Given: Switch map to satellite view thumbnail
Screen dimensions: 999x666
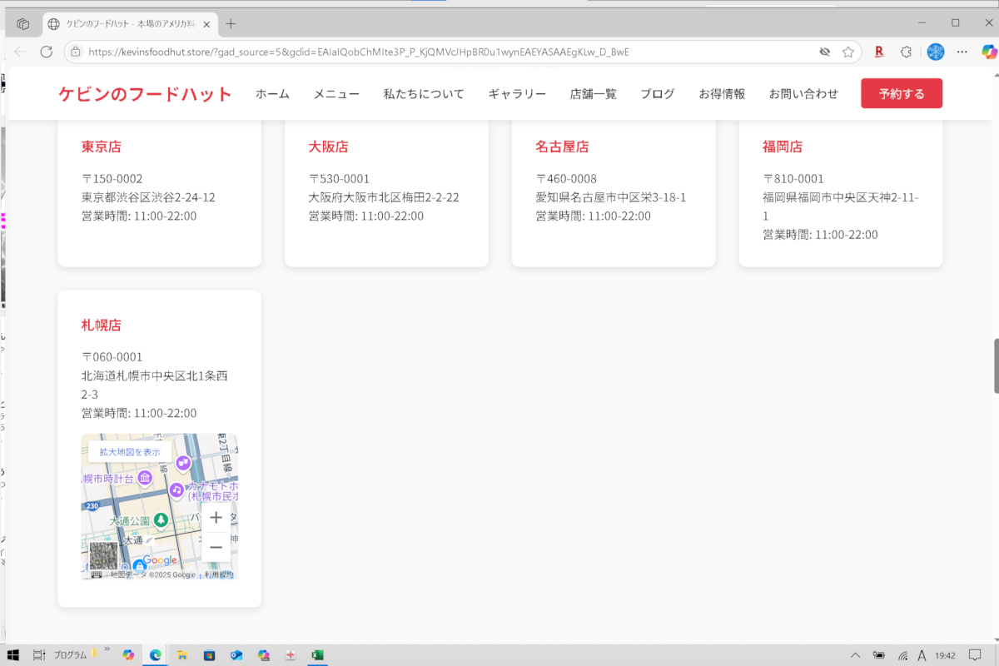Looking at the screenshot, I should coord(103,556).
